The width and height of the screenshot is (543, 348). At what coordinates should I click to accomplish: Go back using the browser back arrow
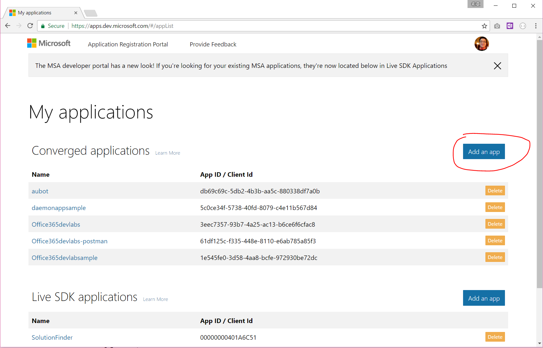coord(8,26)
